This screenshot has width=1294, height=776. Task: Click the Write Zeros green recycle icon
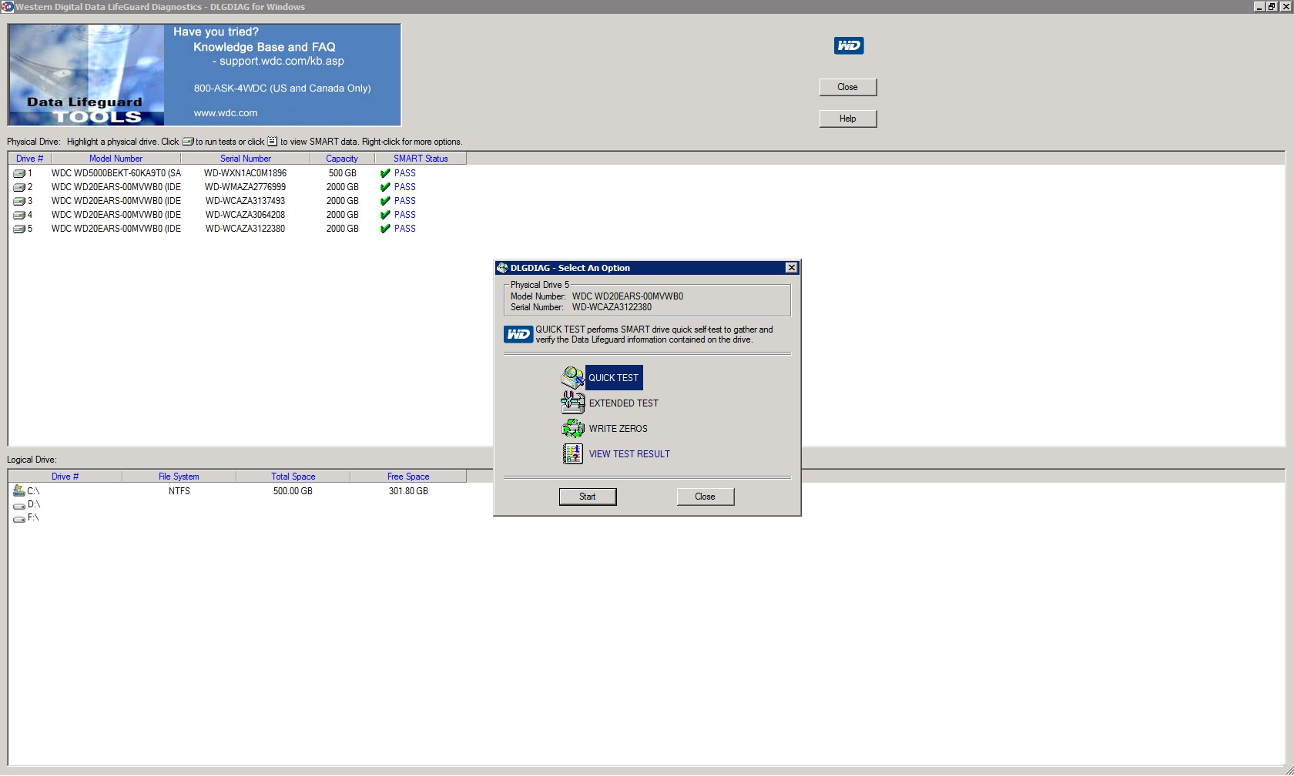[572, 428]
